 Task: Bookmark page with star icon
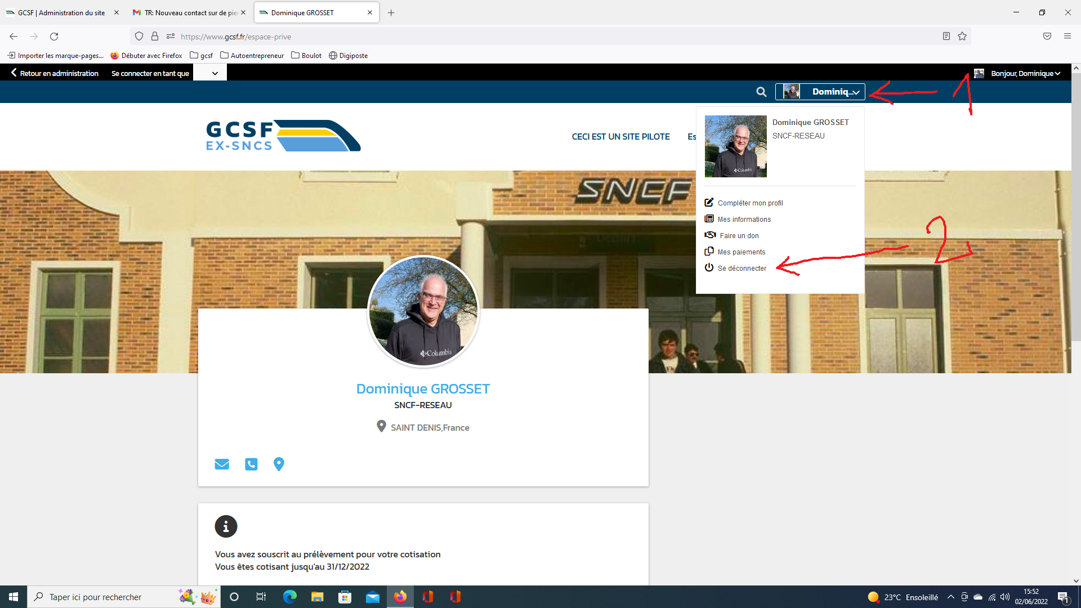[x=962, y=37]
